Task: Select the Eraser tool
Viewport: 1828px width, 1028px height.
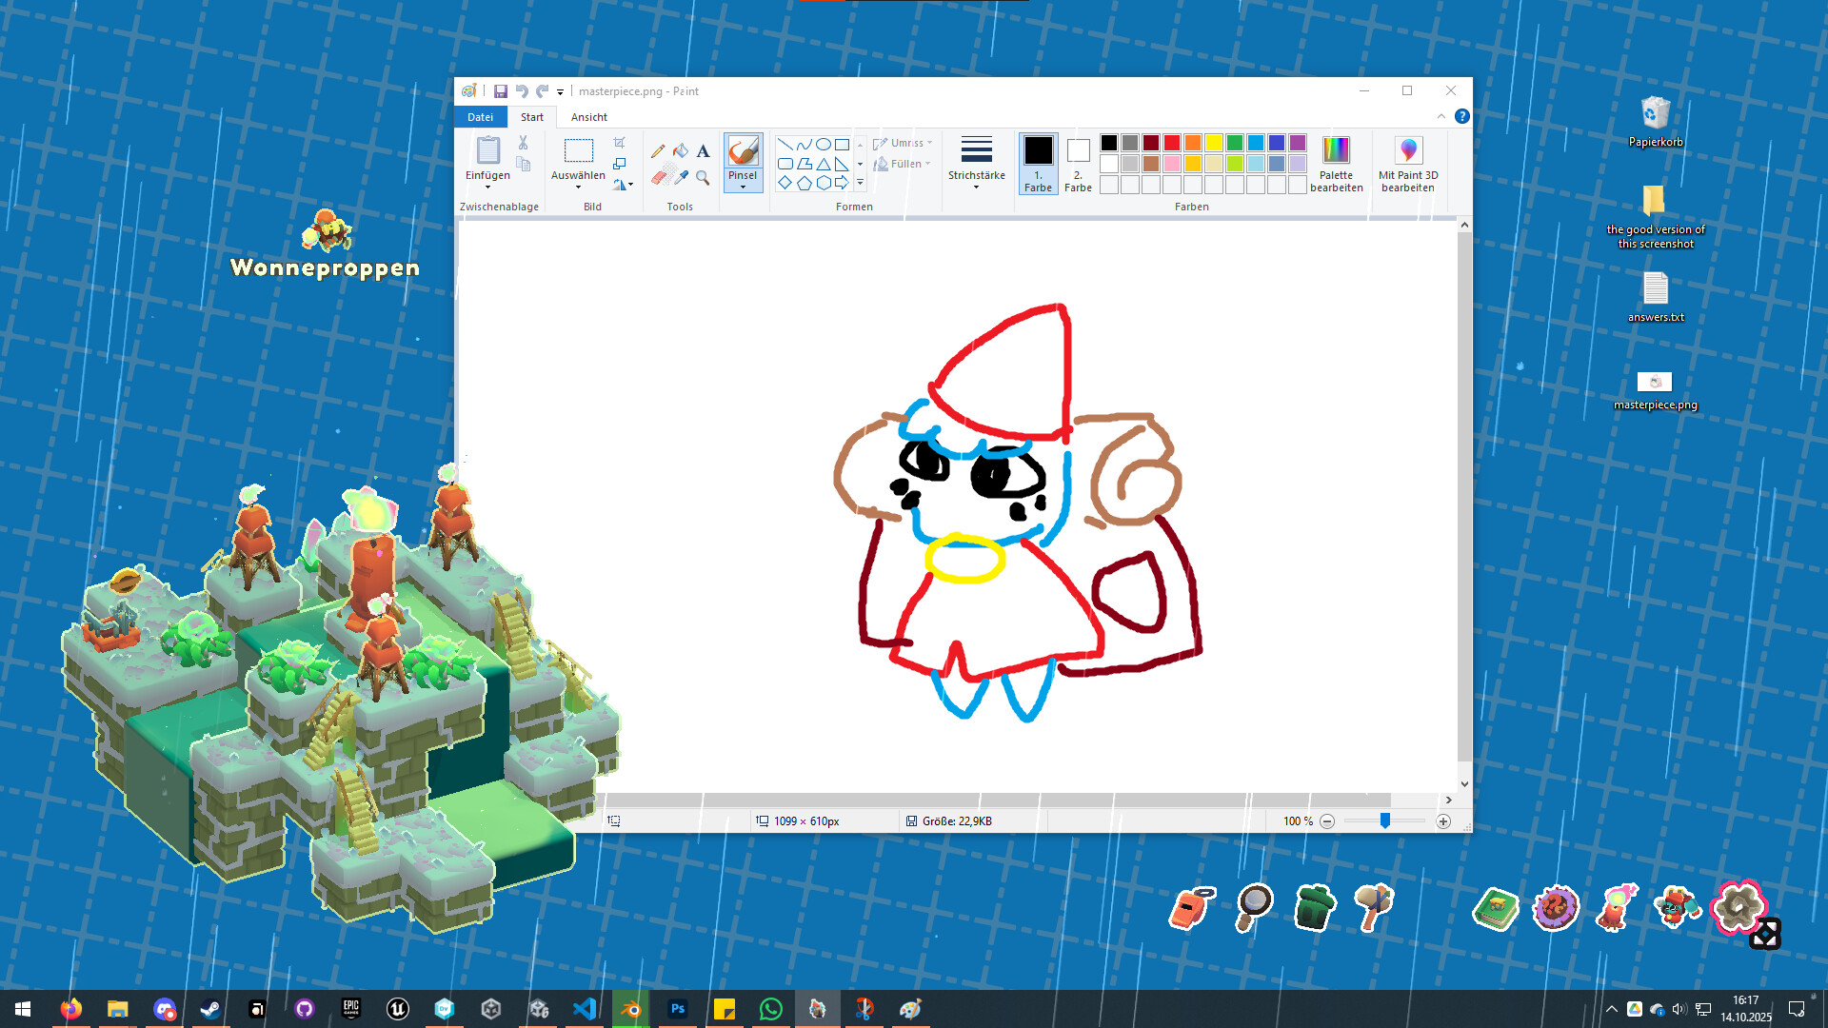Action: coord(658,179)
